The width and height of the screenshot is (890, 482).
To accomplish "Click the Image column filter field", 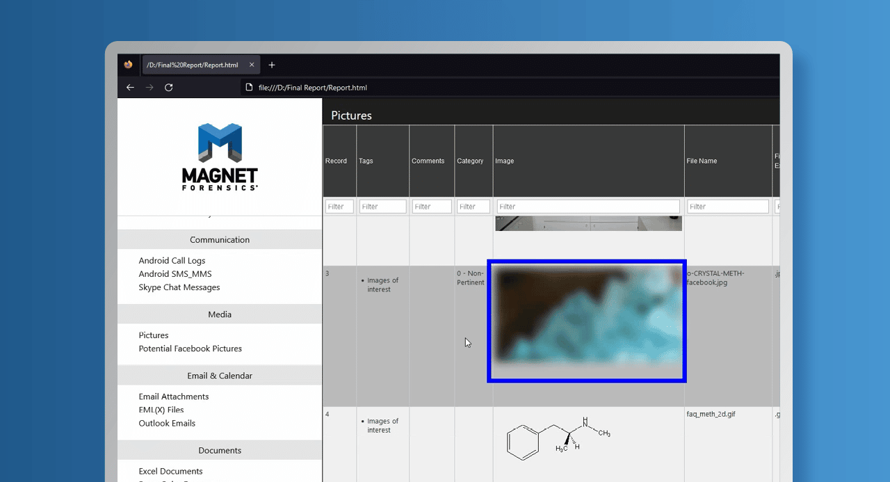I will click(x=588, y=207).
